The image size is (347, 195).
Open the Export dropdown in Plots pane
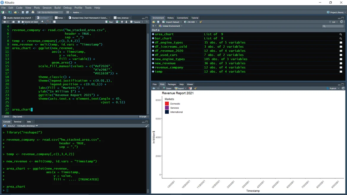point(181,88)
